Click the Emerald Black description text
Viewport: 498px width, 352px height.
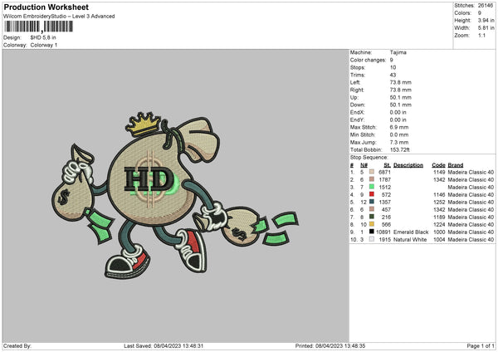pos(410,232)
